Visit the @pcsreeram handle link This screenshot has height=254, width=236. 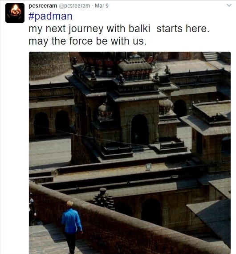tap(74, 6)
